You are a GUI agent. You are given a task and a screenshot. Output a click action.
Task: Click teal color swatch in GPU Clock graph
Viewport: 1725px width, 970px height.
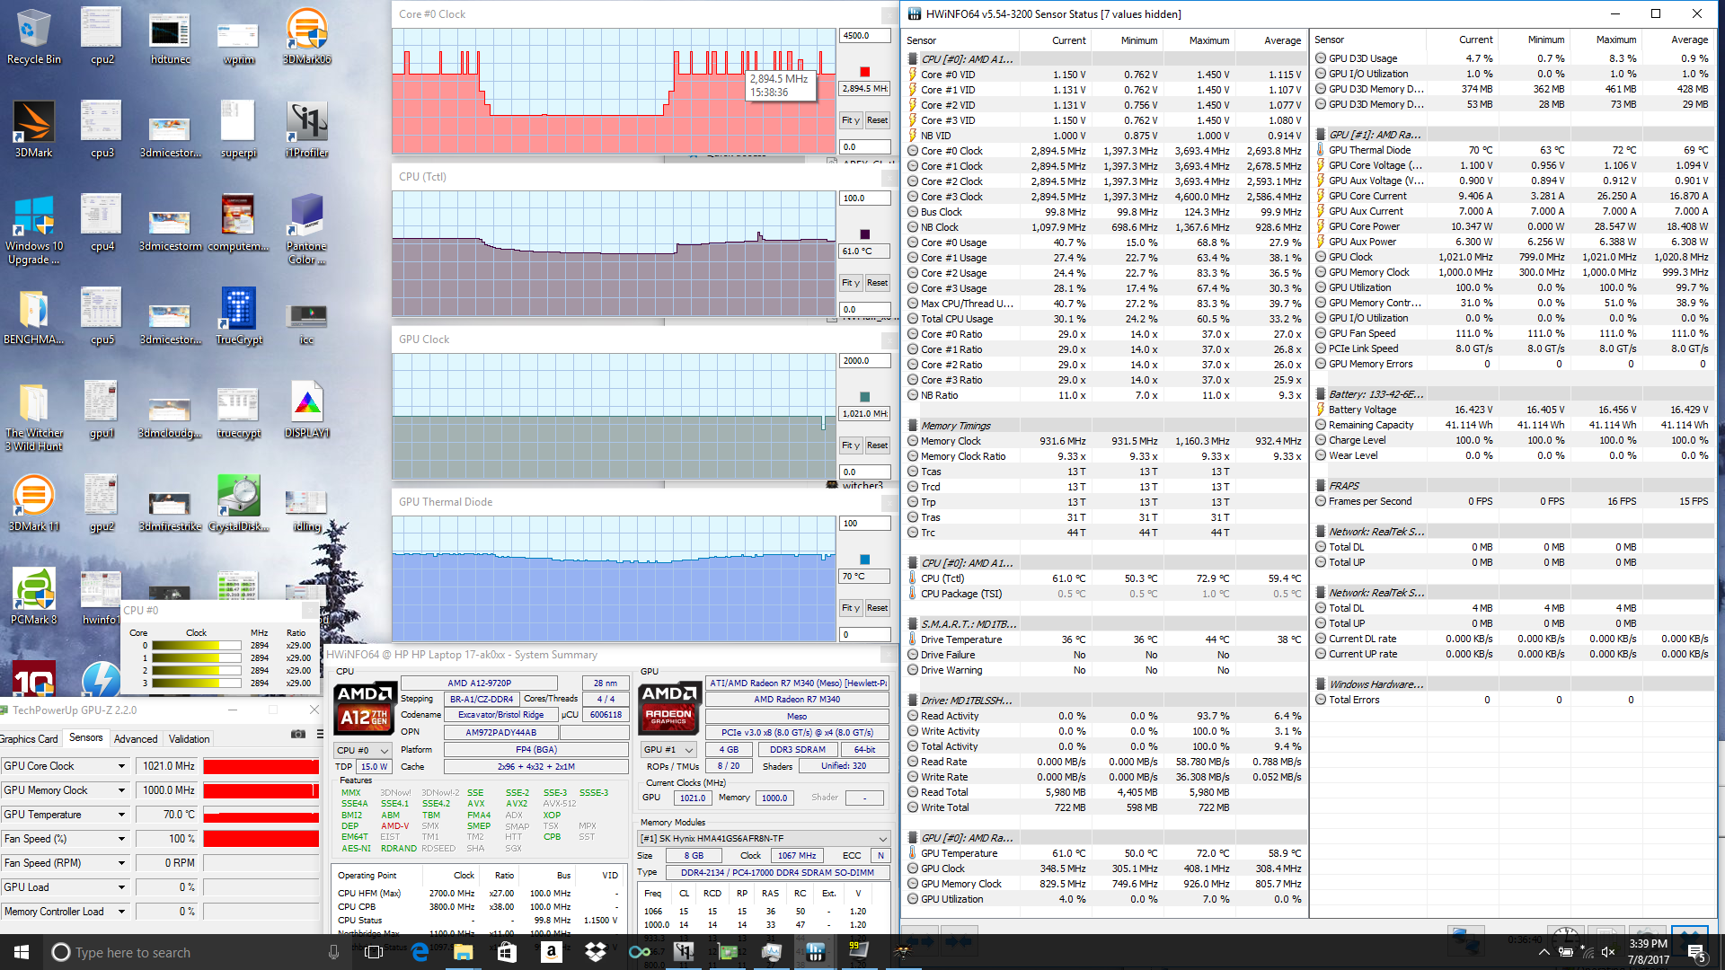tap(865, 397)
